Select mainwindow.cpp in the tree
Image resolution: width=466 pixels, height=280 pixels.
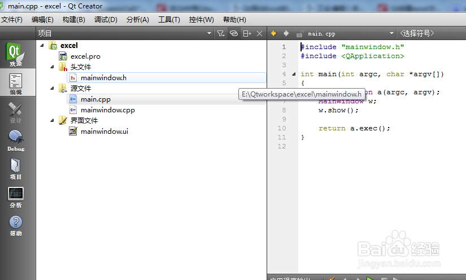(107, 110)
